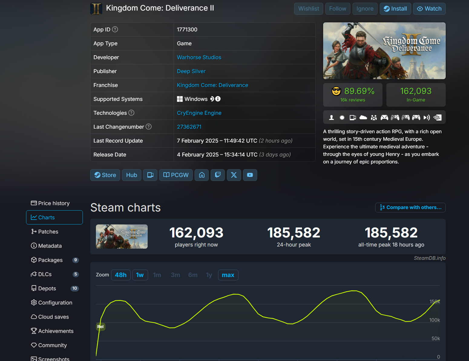Viewport: 469px width, 361px height.
Task: Set chart zoom to 48h
Action: pyautogui.click(x=121, y=275)
